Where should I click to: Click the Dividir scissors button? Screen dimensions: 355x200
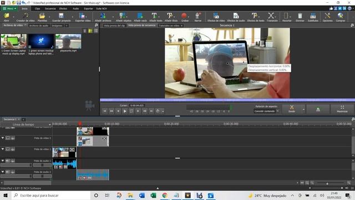click(x=292, y=109)
